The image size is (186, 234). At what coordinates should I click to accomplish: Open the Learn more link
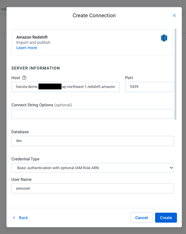(27, 48)
